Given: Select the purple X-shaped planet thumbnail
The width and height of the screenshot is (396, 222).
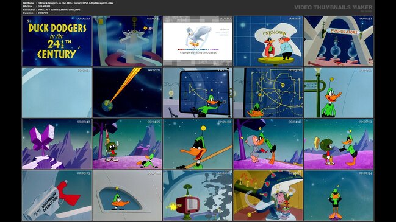Looking at the screenshot, I should (x=57, y=144).
